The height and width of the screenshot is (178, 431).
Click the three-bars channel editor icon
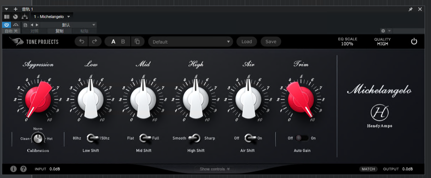point(7,17)
